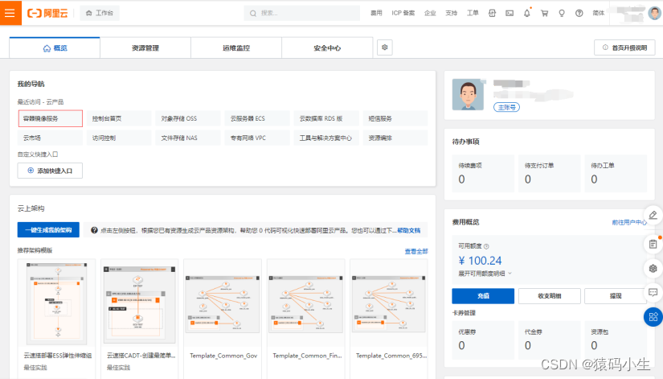Viewport: 663px width, 379px height.
Task: Open tab settings gear icon
Action: pos(385,47)
